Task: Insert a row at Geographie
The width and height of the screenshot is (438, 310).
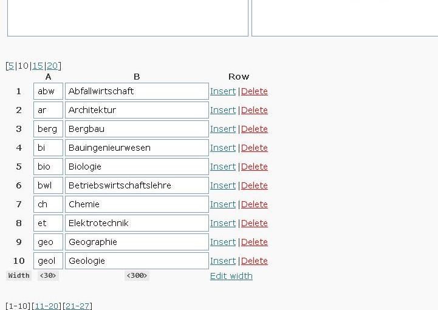Action: (x=222, y=242)
